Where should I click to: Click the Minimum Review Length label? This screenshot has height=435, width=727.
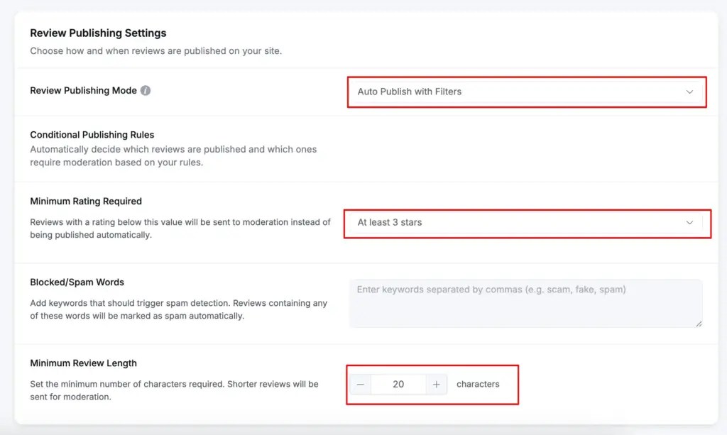tap(83, 363)
